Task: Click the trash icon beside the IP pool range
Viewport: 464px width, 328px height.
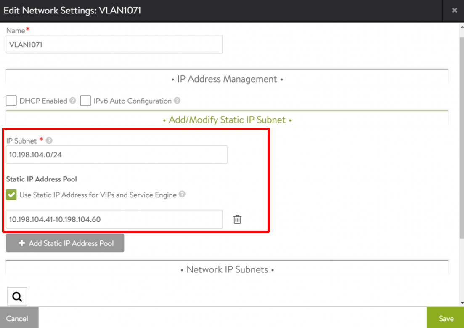Action: (237, 219)
